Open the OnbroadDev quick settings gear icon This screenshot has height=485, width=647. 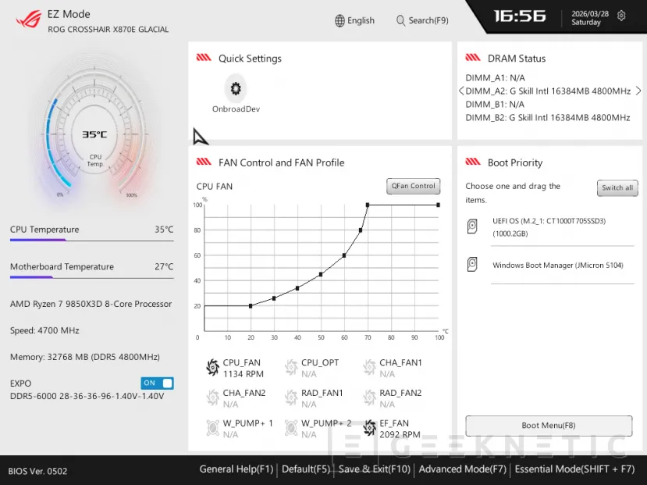[x=235, y=87]
